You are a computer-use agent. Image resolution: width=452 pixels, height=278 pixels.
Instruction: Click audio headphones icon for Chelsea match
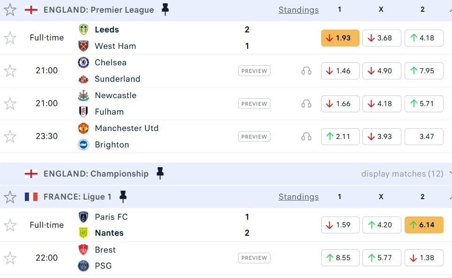point(306,71)
